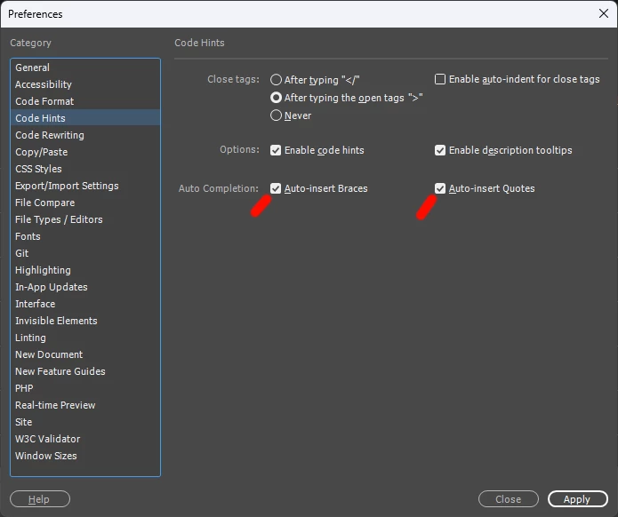Screen dimensions: 618x517
Task: Select the PHP category
Action: pyautogui.click(x=85, y=388)
